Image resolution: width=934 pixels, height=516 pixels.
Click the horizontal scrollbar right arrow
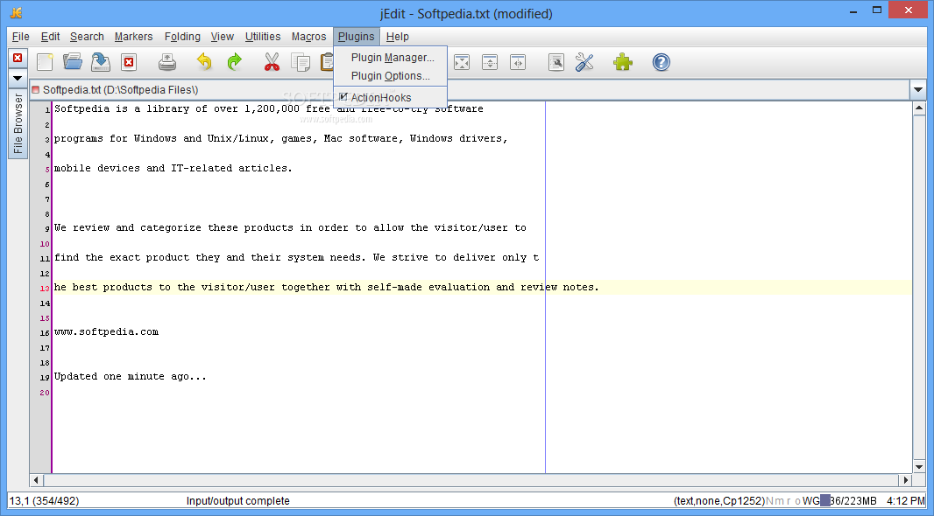pyautogui.click(x=905, y=480)
